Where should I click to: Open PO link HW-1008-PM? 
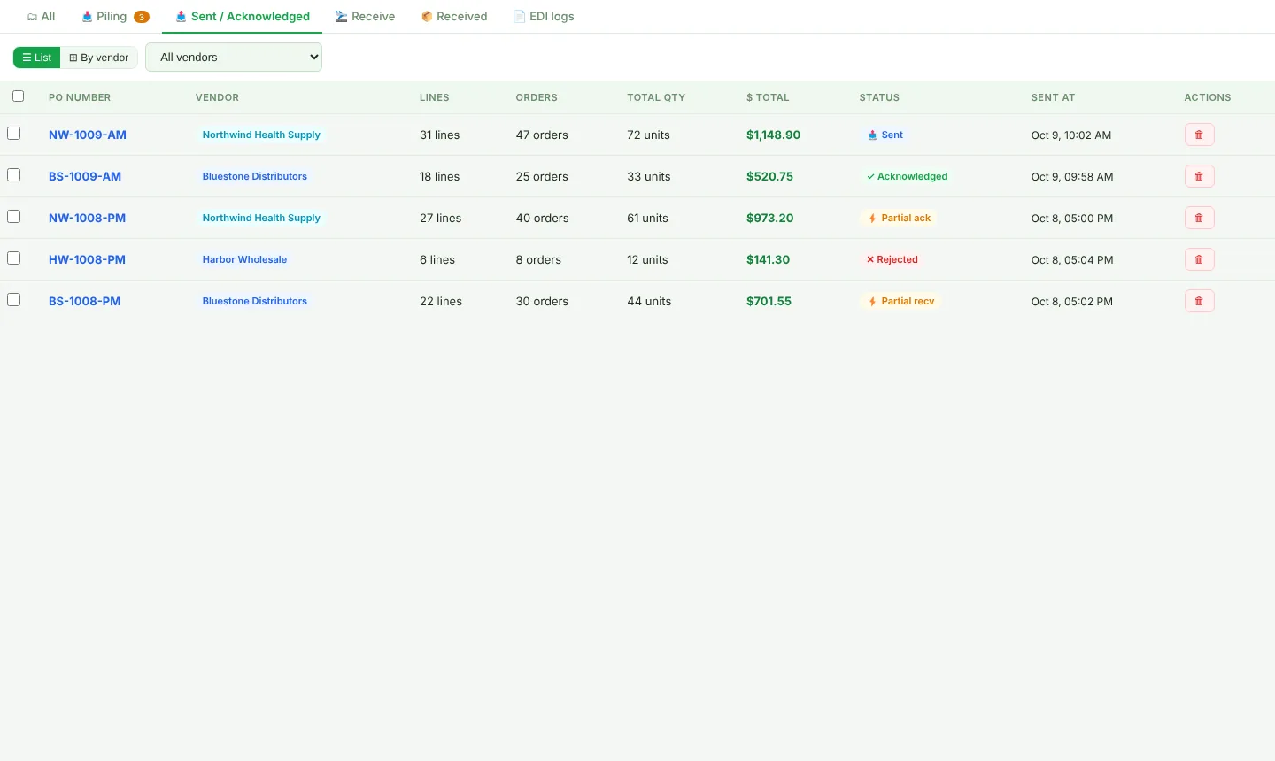pos(87,260)
